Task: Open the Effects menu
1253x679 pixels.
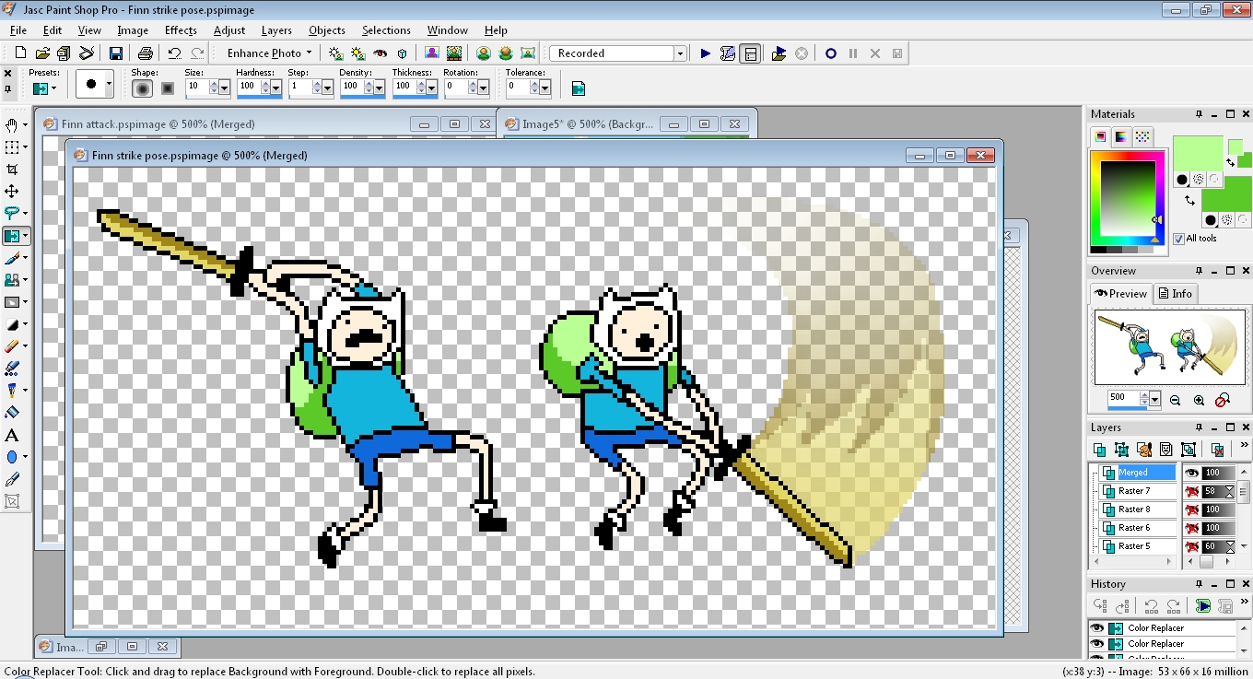Action: click(x=181, y=30)
